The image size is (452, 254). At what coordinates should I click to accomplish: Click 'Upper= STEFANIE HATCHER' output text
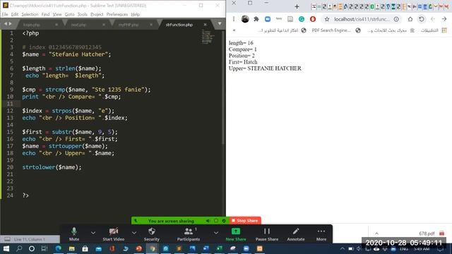pyautogui.click(x=265, y=68)
